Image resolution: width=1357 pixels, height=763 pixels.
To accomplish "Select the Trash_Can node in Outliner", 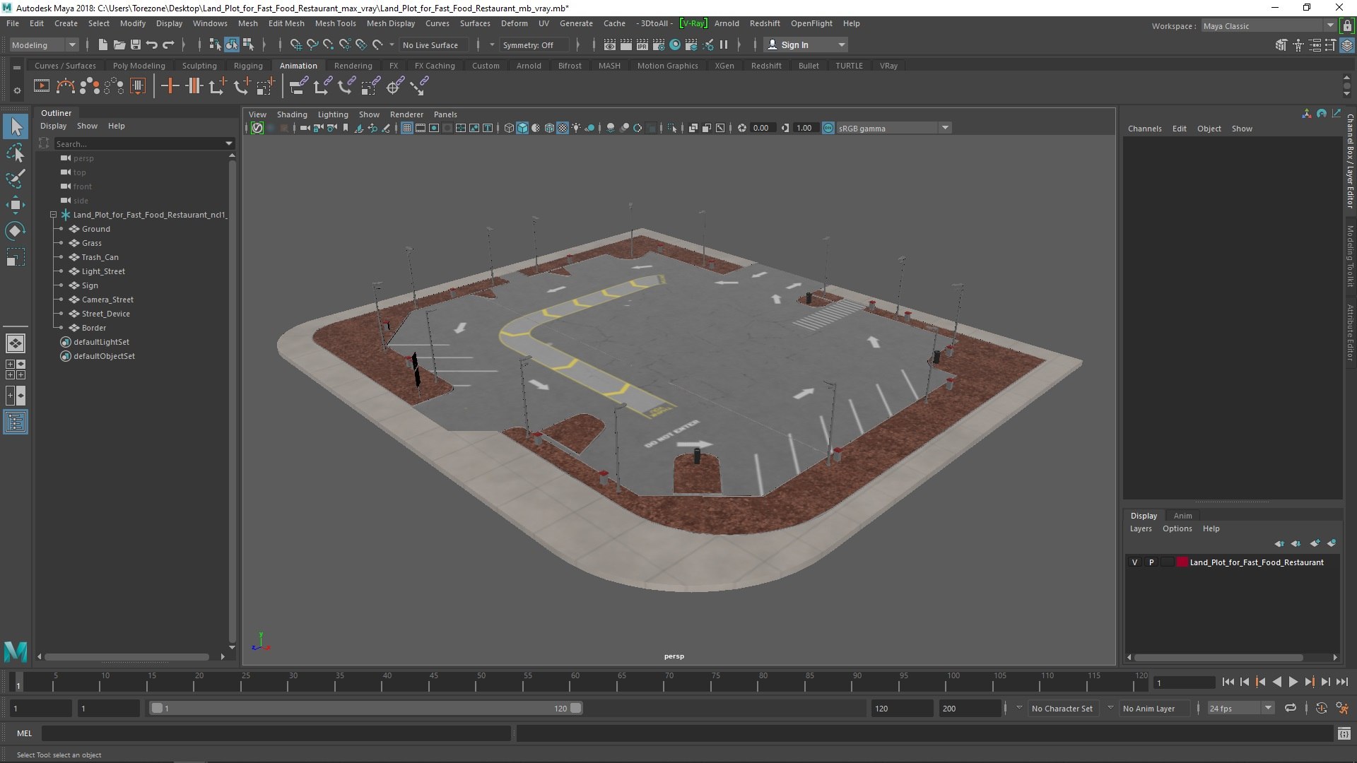I will (x=100, y=257).
